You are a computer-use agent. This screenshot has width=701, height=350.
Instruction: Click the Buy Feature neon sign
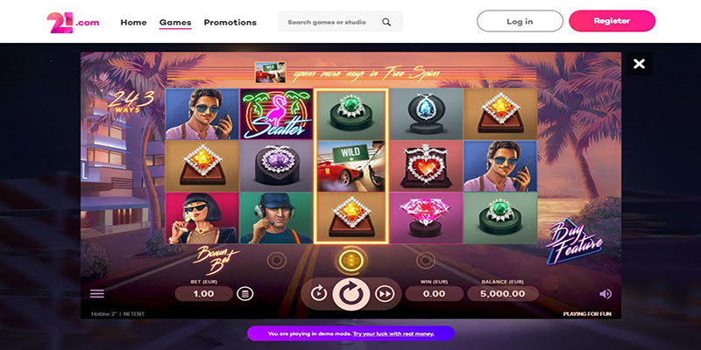click(575, 241)
